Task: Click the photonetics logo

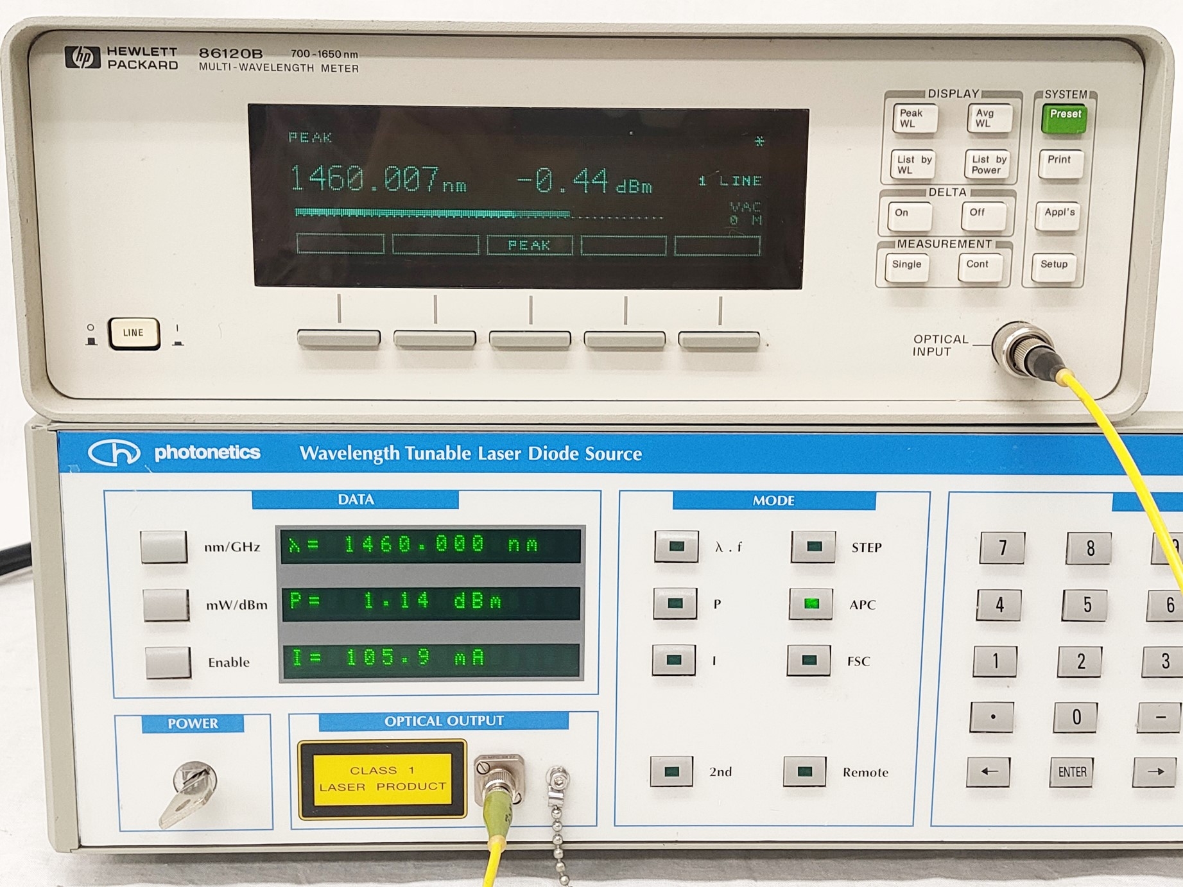Action: tap(174, 452)
